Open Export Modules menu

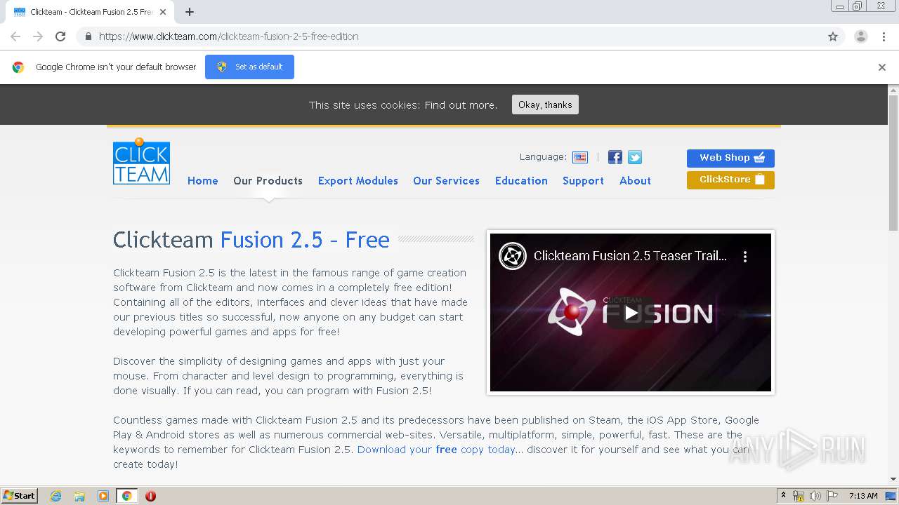tap(358, 181)
